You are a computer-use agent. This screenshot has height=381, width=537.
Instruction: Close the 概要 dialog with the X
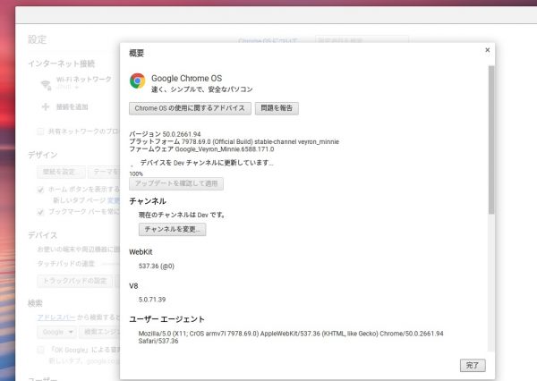[488, 50]
